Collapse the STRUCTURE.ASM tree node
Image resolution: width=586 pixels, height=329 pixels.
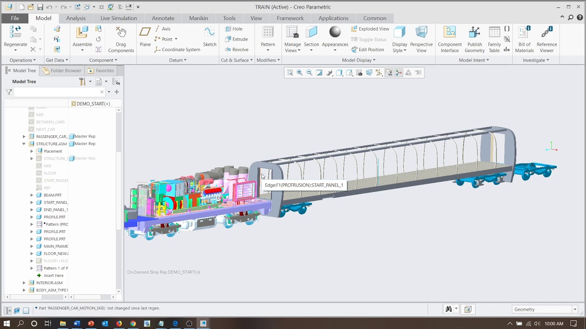24,144
